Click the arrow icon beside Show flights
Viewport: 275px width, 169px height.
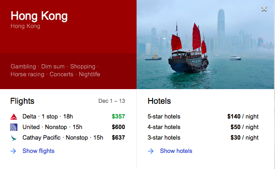pyautogui.click(x=13, y=151)
